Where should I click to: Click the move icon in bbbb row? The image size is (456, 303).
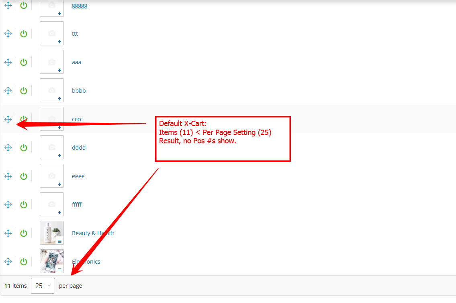(x=8, y=91)
